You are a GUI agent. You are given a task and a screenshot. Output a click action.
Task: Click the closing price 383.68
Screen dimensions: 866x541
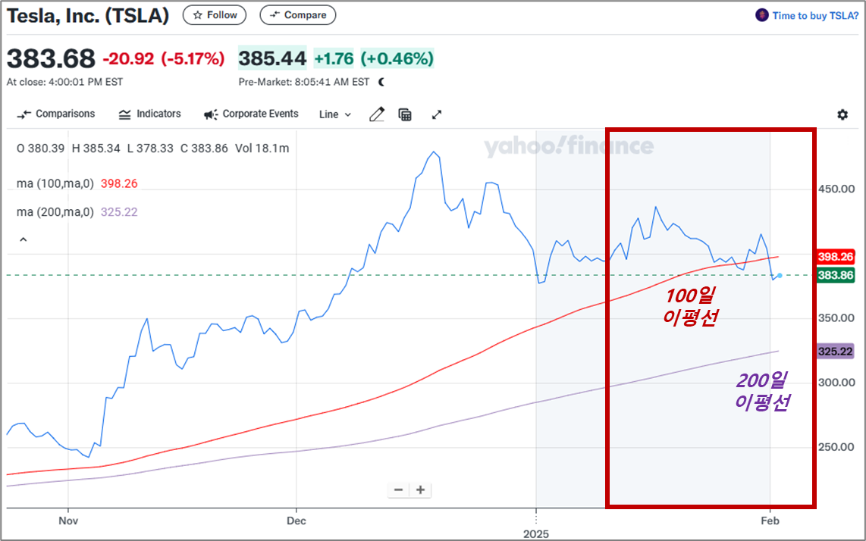[x=51, y=58]
